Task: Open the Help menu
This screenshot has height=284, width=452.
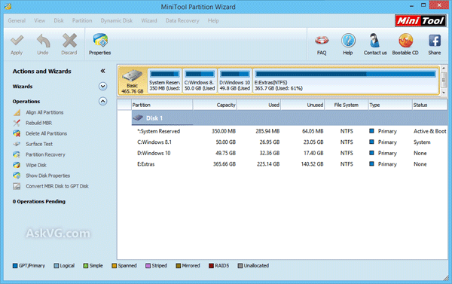Action: tap(213, 21)
